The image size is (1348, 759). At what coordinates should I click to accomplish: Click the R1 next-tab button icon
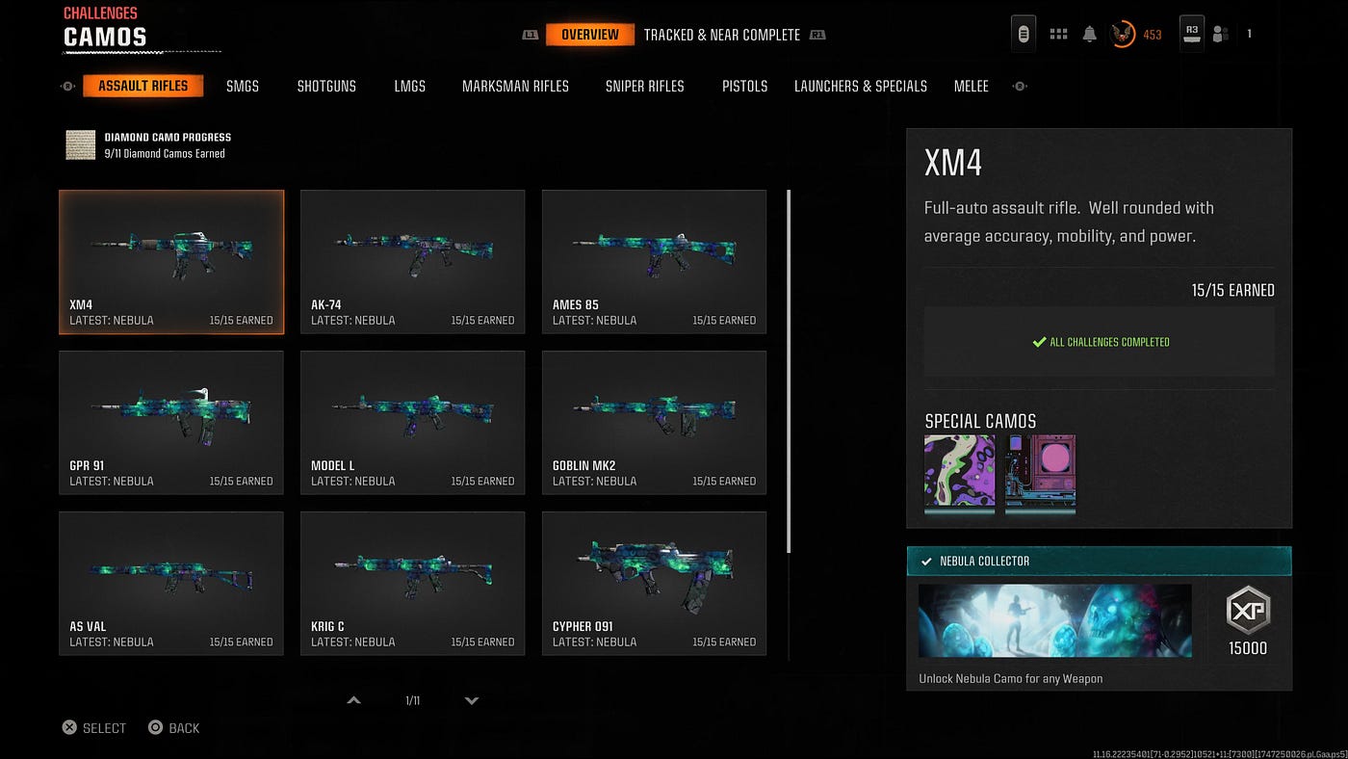(x=817, y=35)
